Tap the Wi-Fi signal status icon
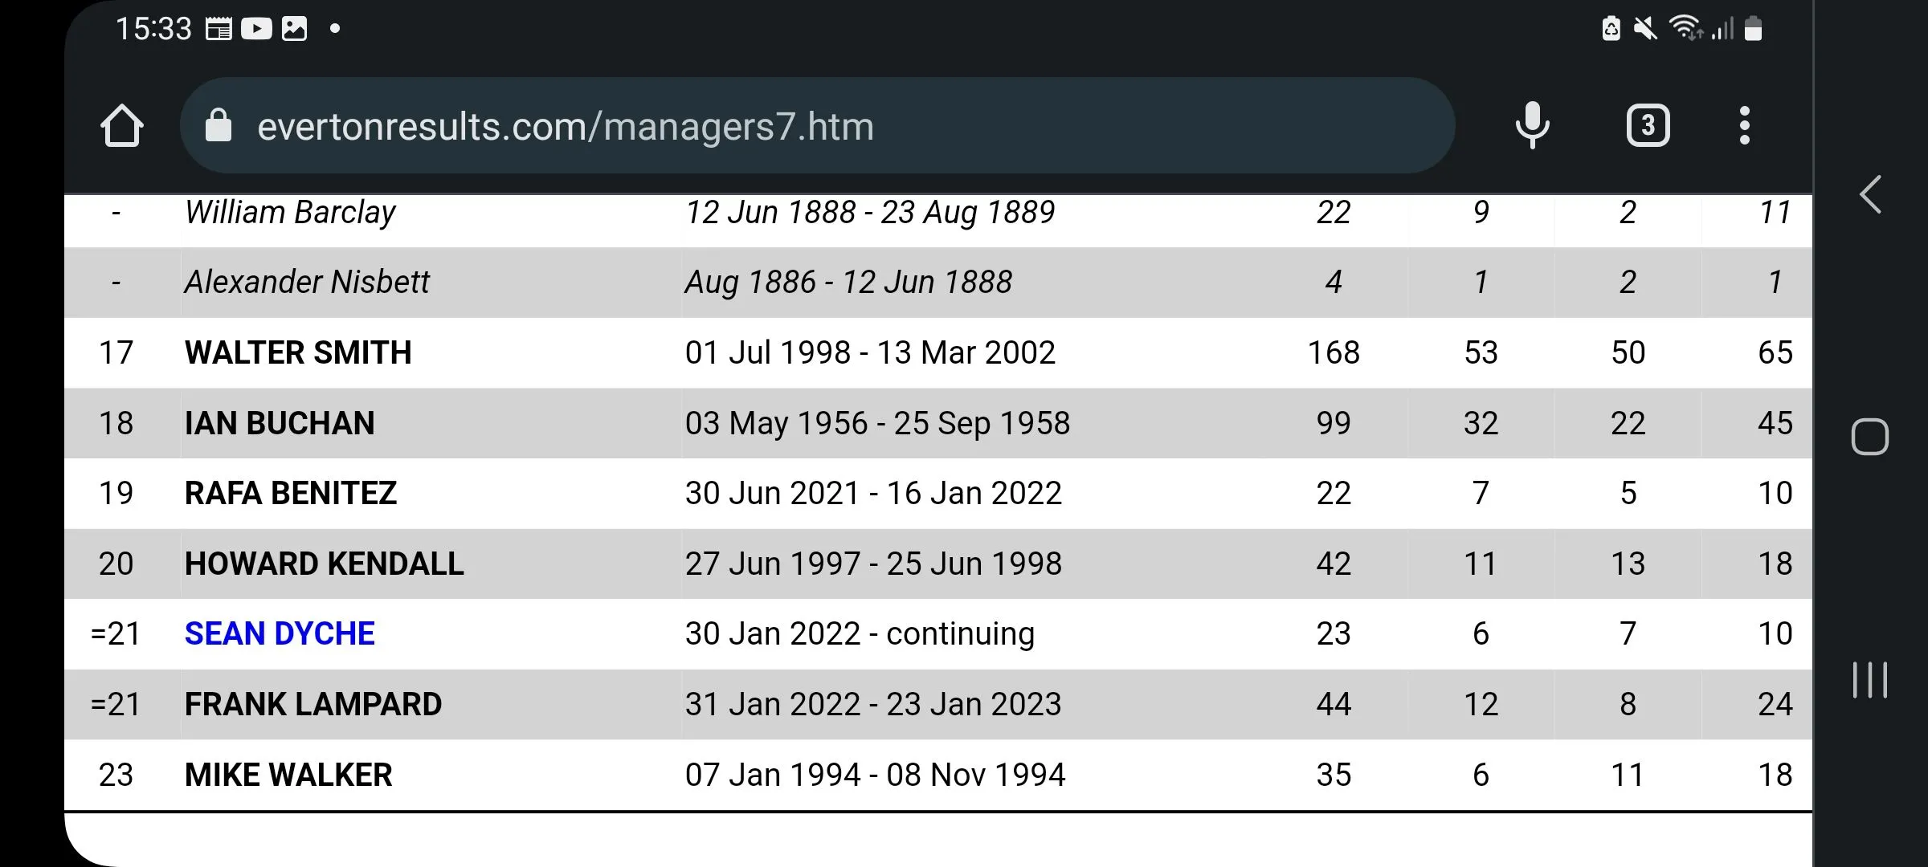 1685,30
